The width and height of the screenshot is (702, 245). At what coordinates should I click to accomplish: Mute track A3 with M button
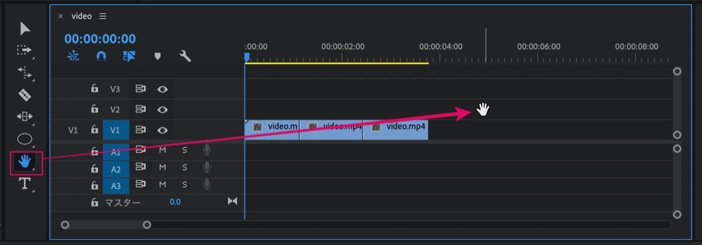(x=163, y=184)
